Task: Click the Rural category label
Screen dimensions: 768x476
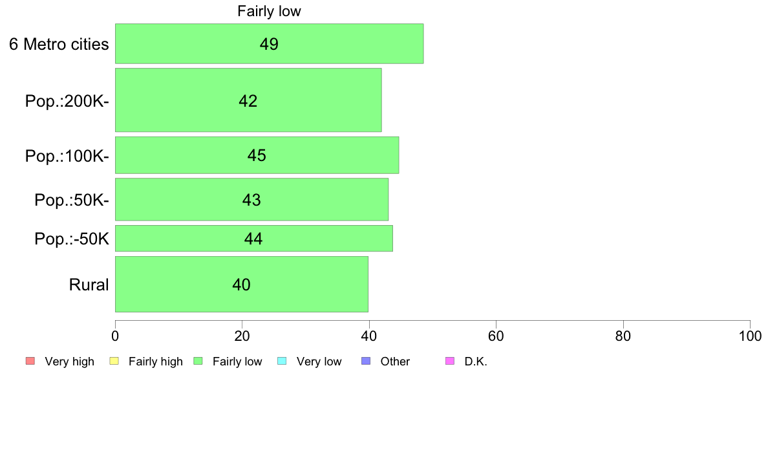Action: 89,285
